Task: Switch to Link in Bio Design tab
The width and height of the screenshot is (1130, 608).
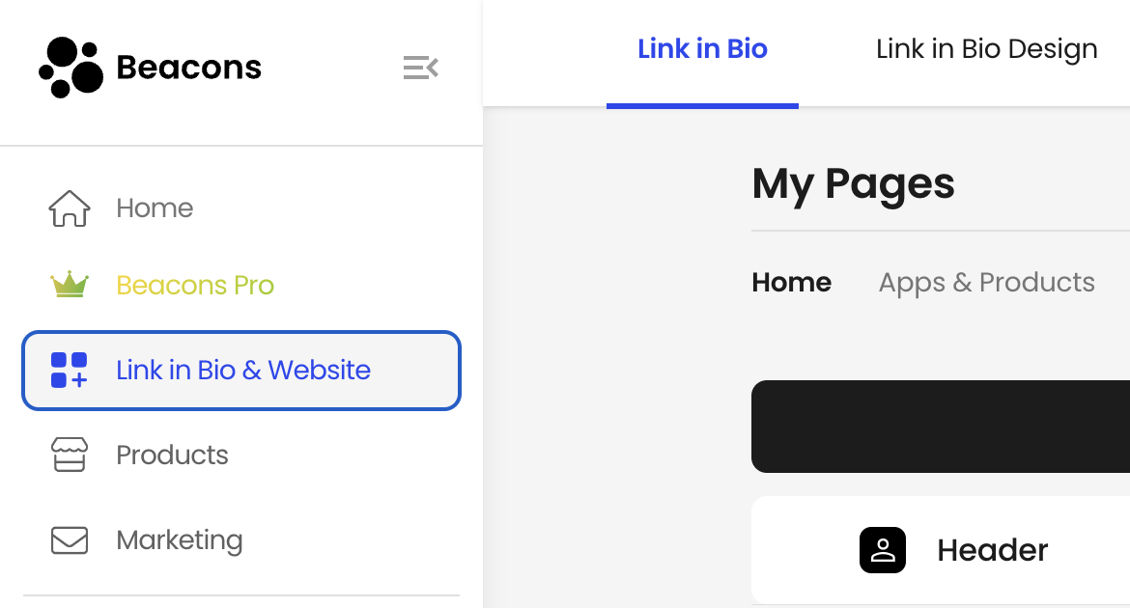Action: point(986,49)
